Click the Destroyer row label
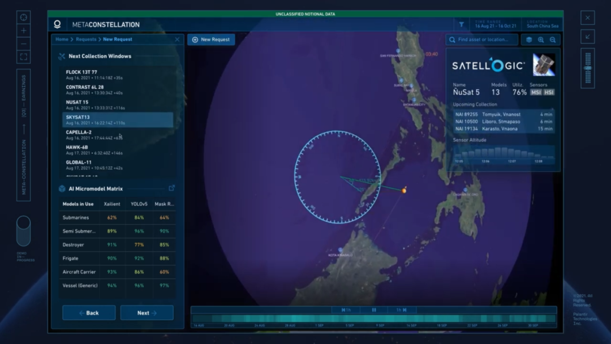Screen dimensions: 611x344 [73, 245]
